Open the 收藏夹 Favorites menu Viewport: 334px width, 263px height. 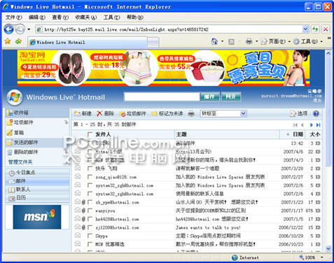click(86, 17)
